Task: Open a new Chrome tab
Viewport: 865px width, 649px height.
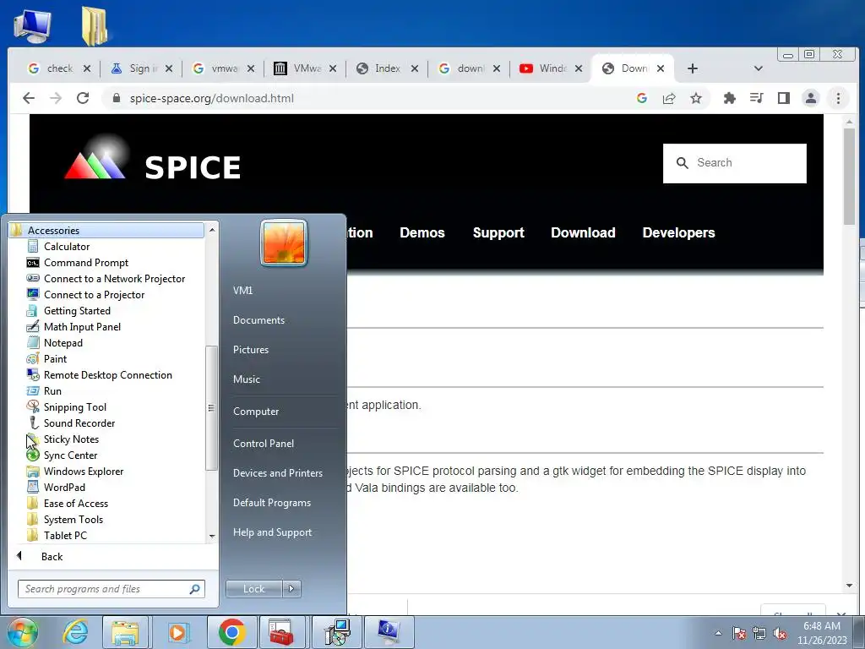Action: tap(693, 68)
